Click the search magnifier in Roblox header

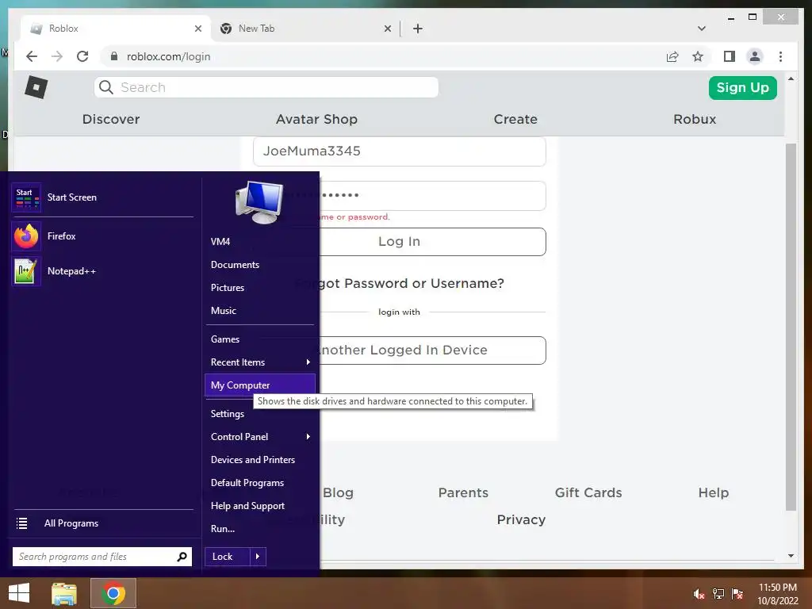click(x=106, y=87)
